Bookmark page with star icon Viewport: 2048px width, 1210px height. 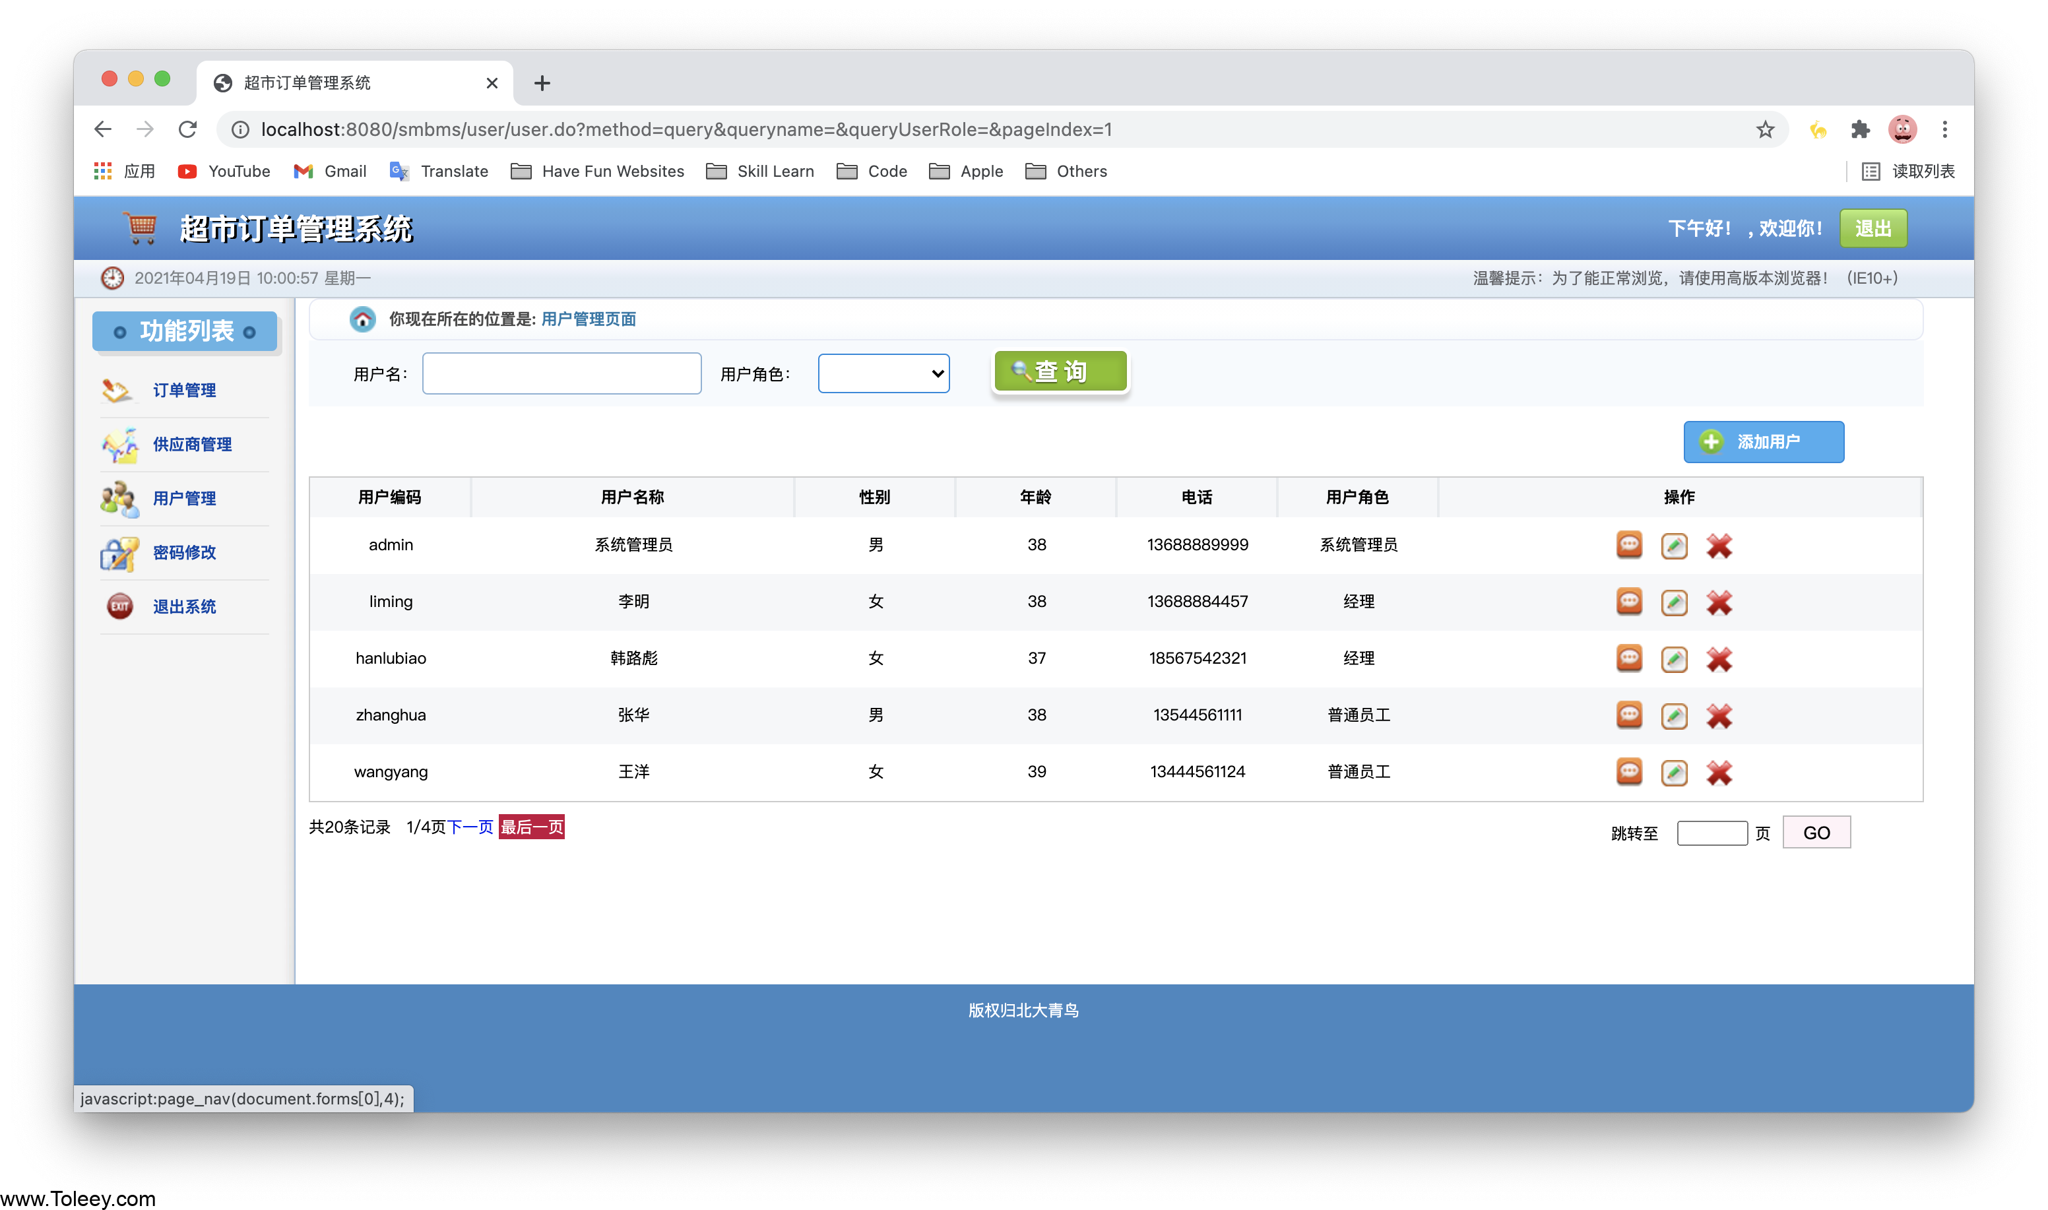click(1764, 129)
